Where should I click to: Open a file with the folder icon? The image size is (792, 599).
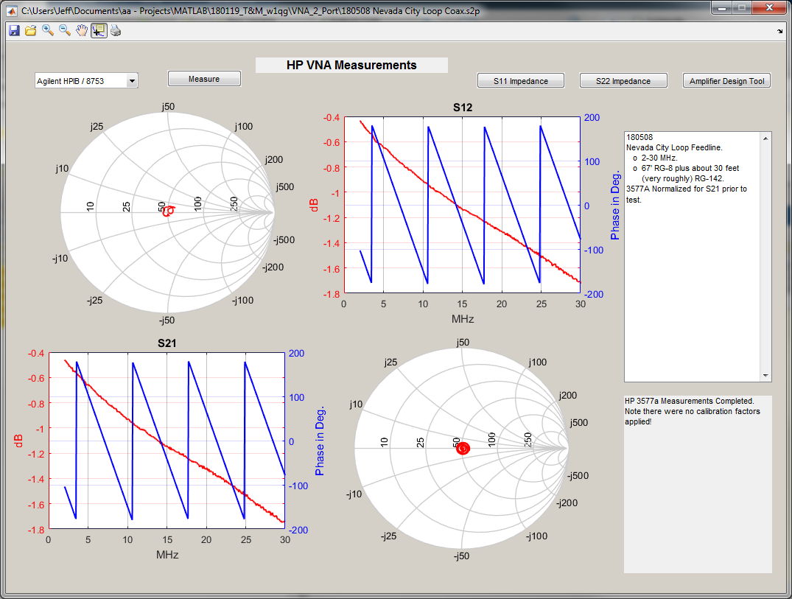click(30, 30)
